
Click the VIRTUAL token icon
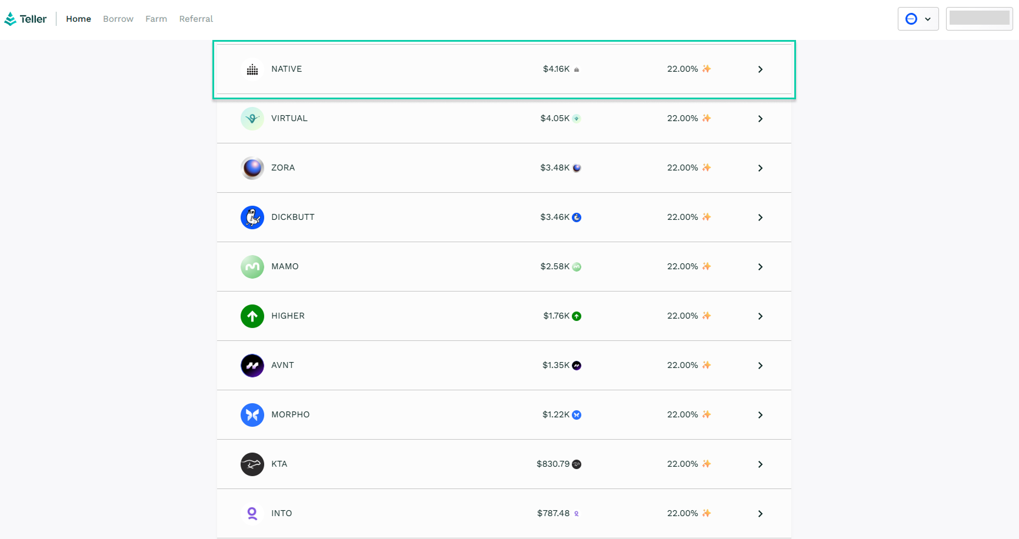point(252,119)
